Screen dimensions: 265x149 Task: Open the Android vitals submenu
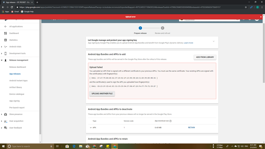point(2,47)
